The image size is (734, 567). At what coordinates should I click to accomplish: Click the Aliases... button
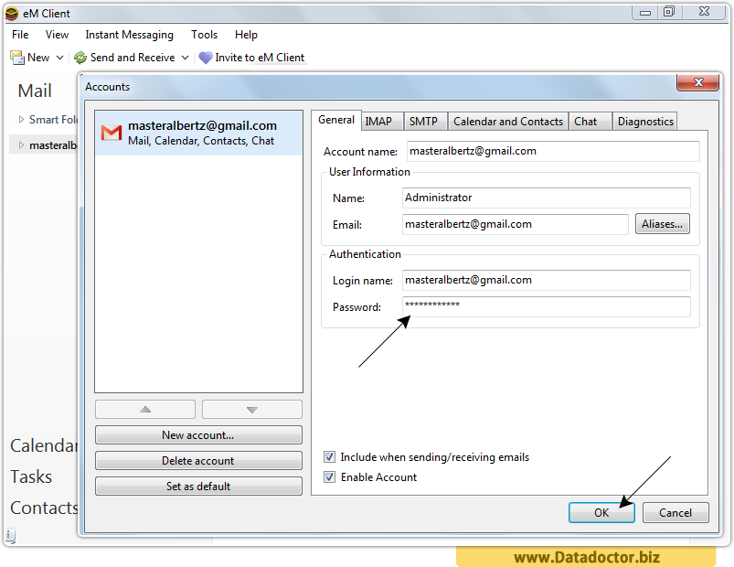(x=663, y=224)
